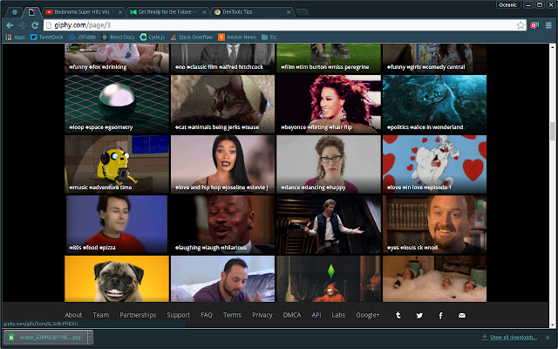Viewport: 558px width, 349px height.
Task: Switch to the DevTools Tips tab
Action: tap(249, 11)
